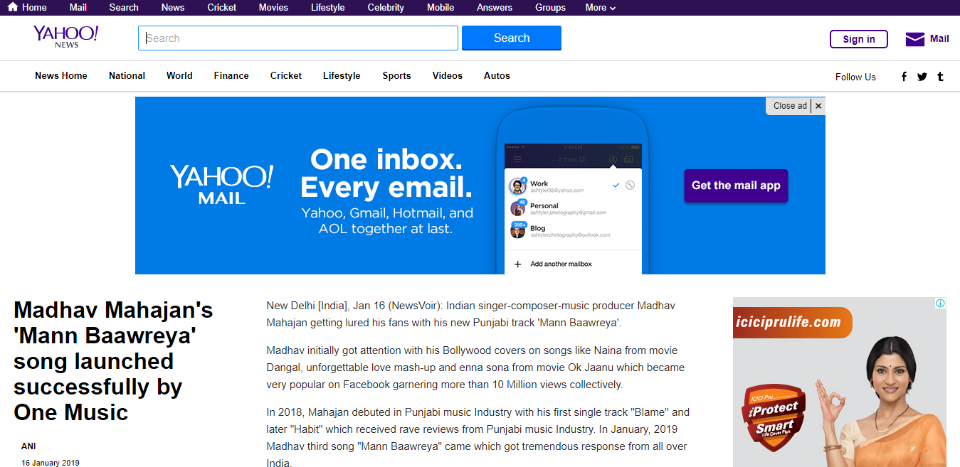
Task: Open Mobile in the top purple bar
Action: (x=441, y=8)
